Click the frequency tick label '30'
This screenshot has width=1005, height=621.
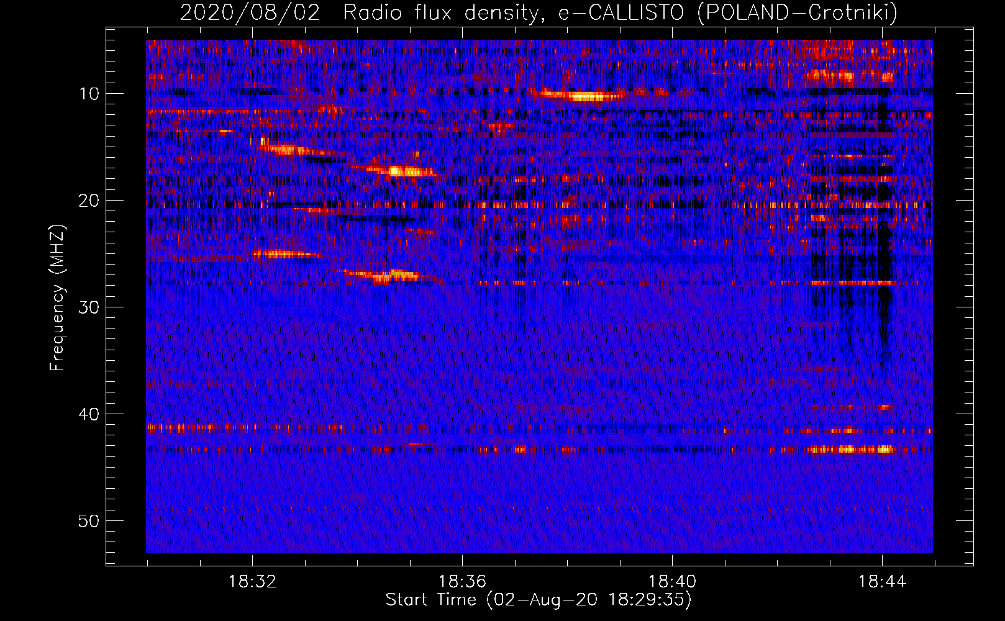coord(89,307)
